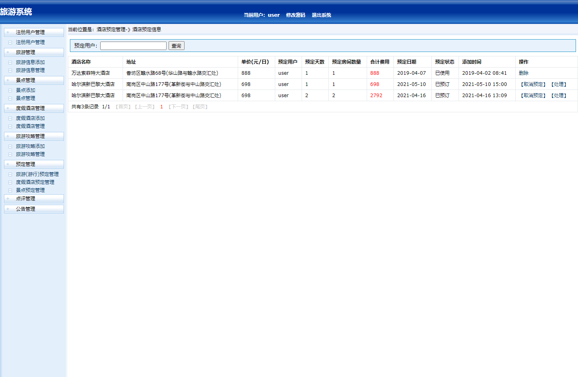Collapse the 预定管理 section header
The width and height of the screenshot is (578, 377).
[x=34, y=164]
